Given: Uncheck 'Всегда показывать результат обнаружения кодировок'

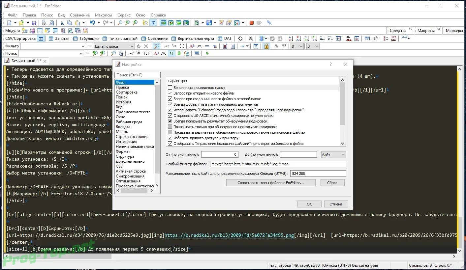Looking at the screenshot, I should 170,121.
